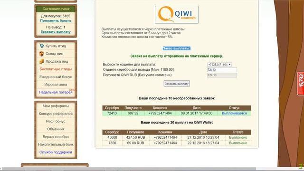
Task: Click date cell 09.01.2017 17:49:00
Action: click(x=197, y=113)
